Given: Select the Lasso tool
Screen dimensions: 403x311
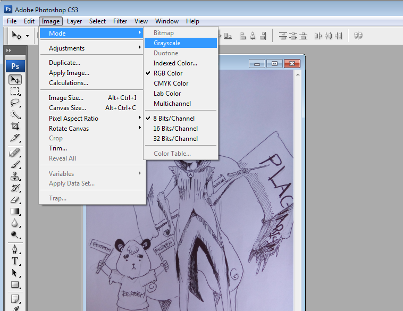Looking at the screenshot, I should point(15,103).
